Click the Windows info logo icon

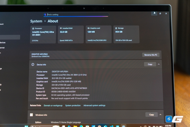click(31, 115)
